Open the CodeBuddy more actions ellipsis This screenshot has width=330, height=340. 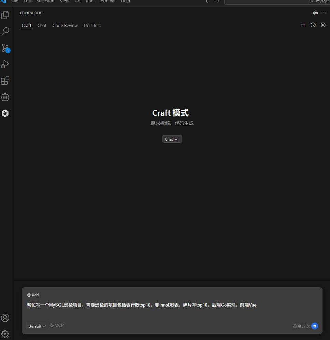pos(324,13)
